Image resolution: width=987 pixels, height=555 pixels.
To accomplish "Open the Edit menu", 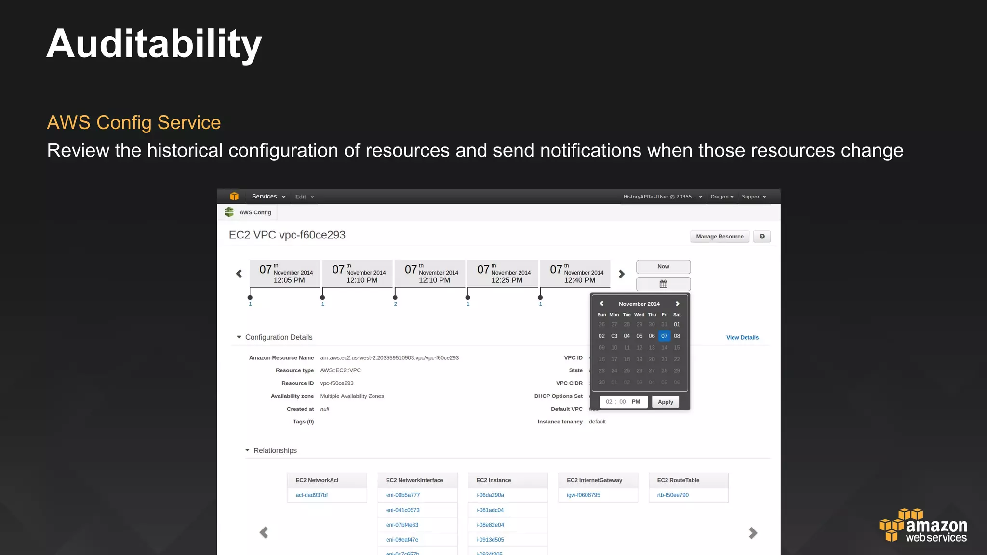I will [x=304, y=197].
